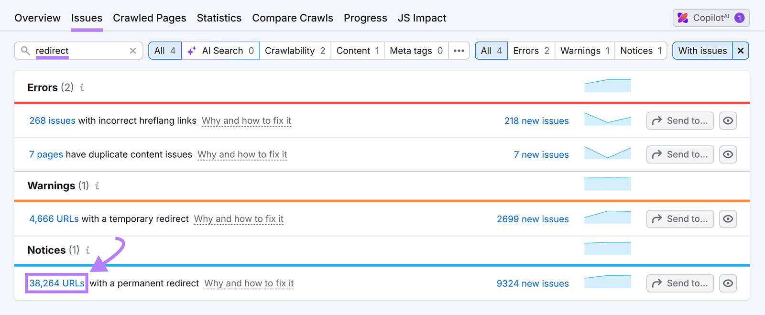Open Send to options for hreflang issues
The width and height of the screenshot is (765, 315).
click(679, 120)
